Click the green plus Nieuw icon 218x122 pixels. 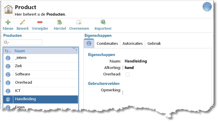coord(8,22)
